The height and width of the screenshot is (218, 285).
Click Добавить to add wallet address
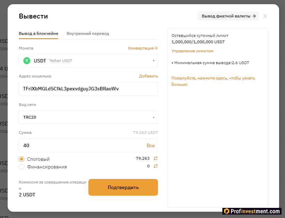[x=149, y=76]
